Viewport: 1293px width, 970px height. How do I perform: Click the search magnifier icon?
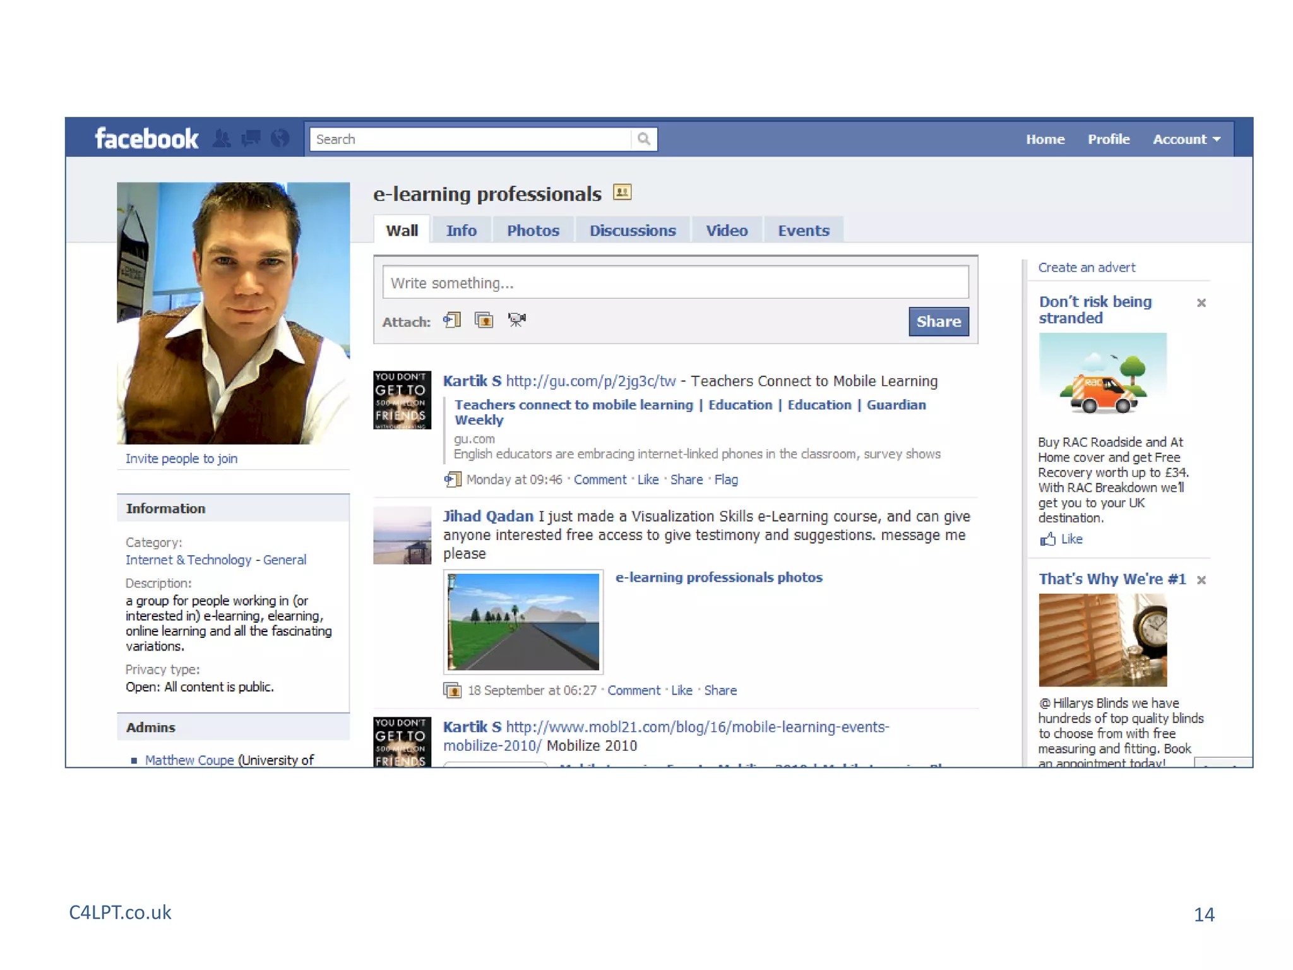(x=643, y=139)
